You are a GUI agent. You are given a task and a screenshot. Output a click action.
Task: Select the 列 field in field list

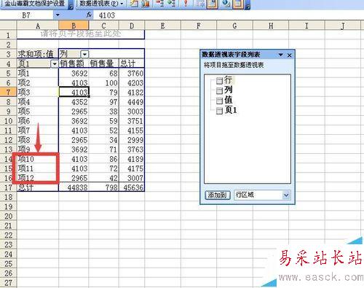228,90
